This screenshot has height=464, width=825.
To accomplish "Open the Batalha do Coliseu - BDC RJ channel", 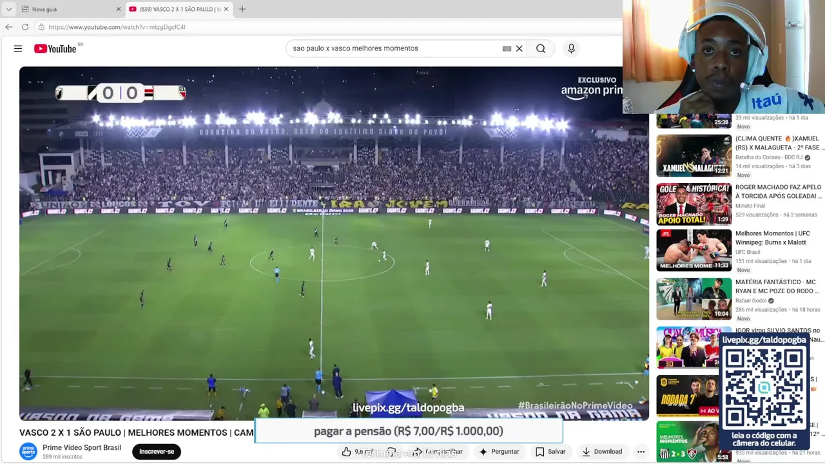I will (x=769, y=158).
